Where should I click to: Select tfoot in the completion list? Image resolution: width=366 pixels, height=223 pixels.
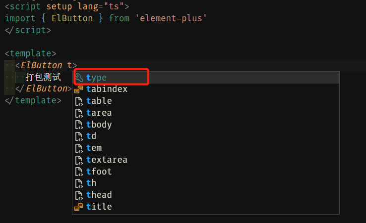[x=206, y=172]
